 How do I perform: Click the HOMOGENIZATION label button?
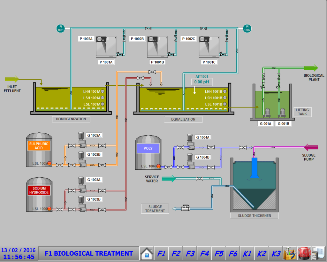pyautogui.click(x=71, y=119)
